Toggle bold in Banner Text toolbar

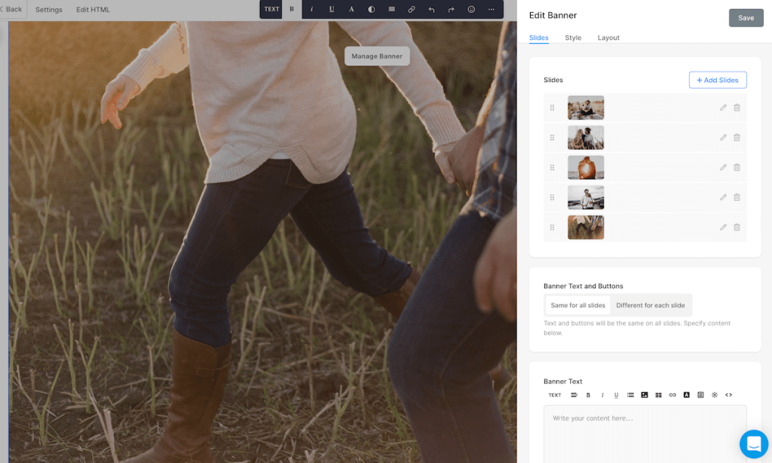click(588, 395)
